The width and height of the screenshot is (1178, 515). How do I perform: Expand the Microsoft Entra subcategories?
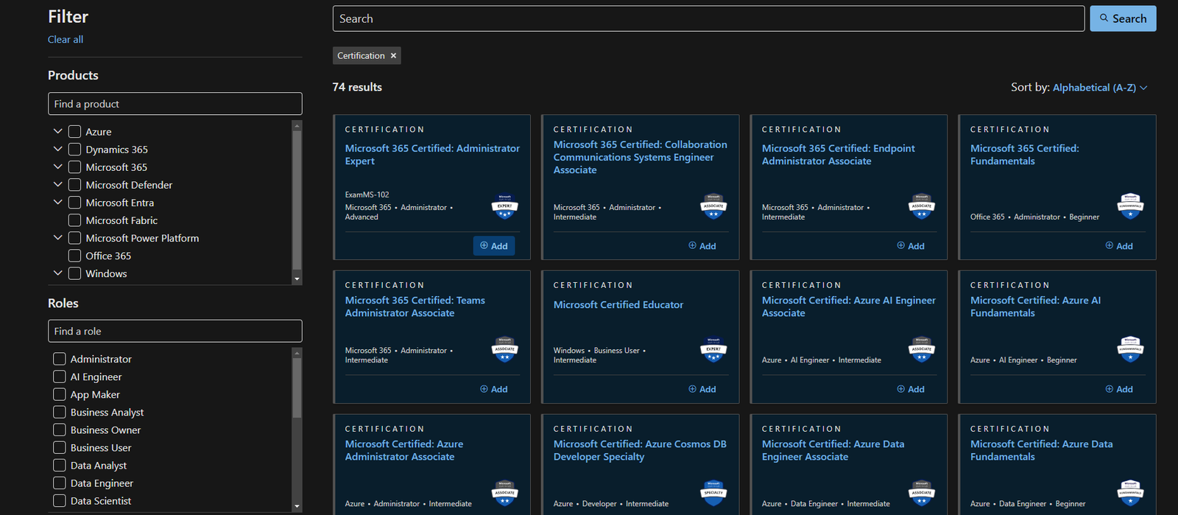[x=57, y=202]
